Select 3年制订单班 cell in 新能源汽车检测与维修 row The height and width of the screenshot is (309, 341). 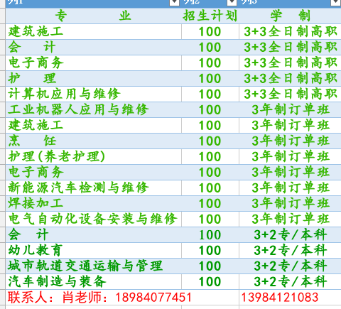290,188
